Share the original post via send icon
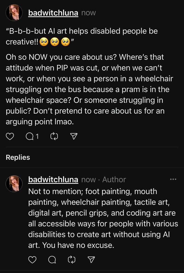 click(x=74, y=136)
